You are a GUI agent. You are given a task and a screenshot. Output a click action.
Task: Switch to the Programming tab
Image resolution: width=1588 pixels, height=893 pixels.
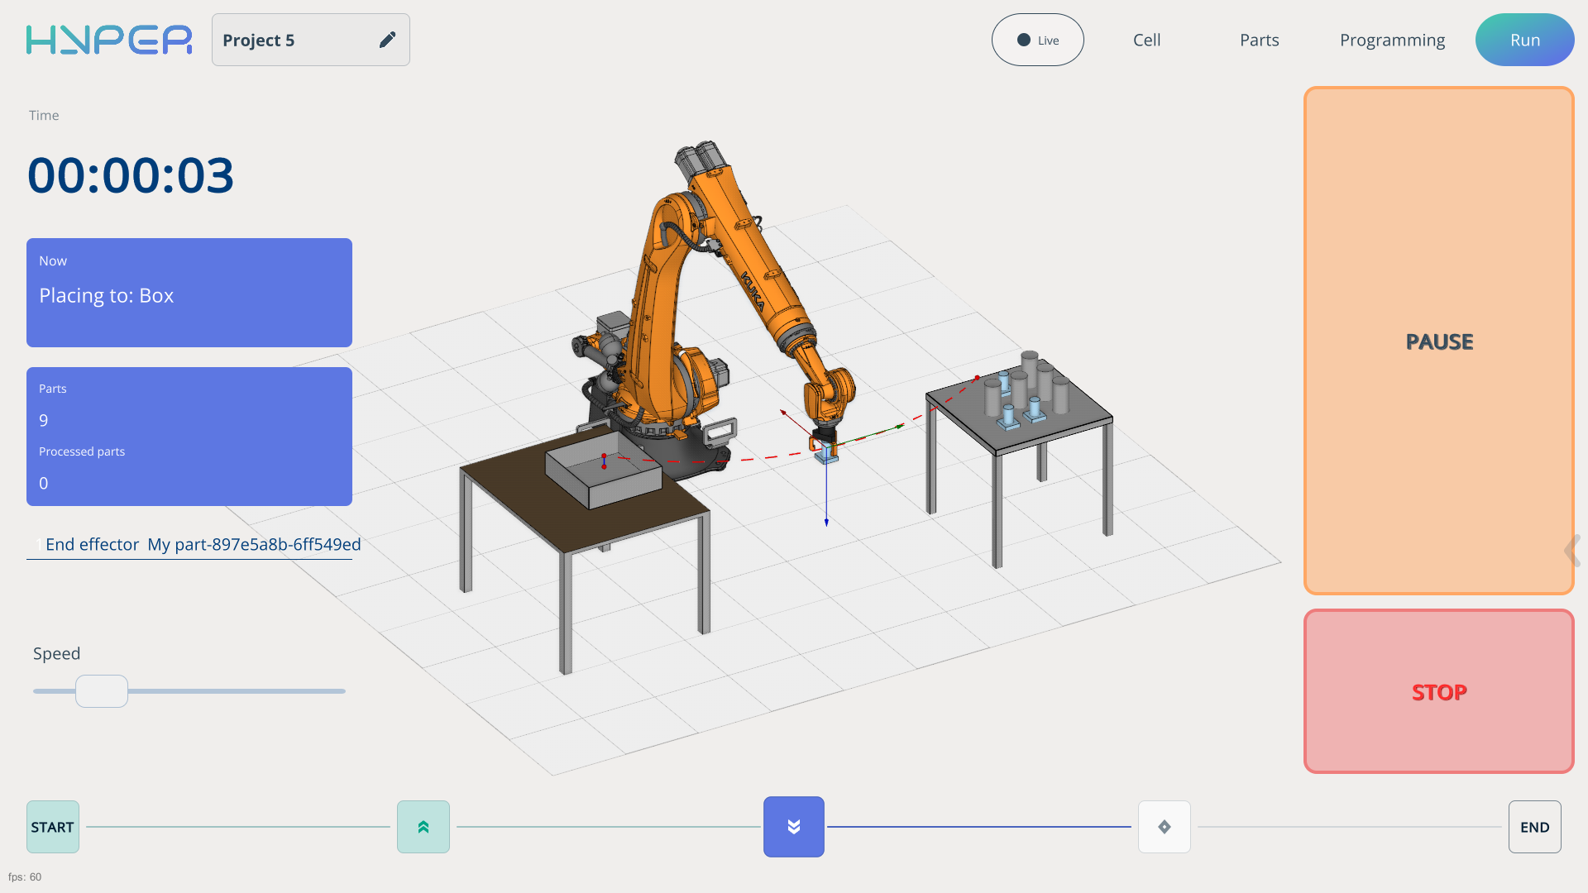tap(1392, 40)
